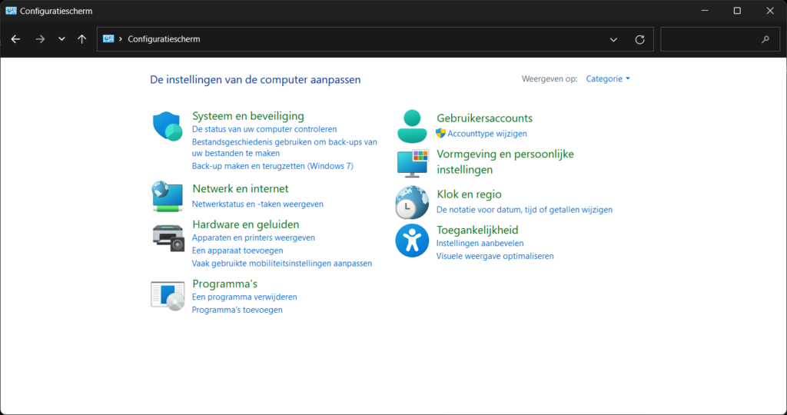
Task: Navigate back with the back arrow
Action: pyautogui.click(x=16, y=39)
